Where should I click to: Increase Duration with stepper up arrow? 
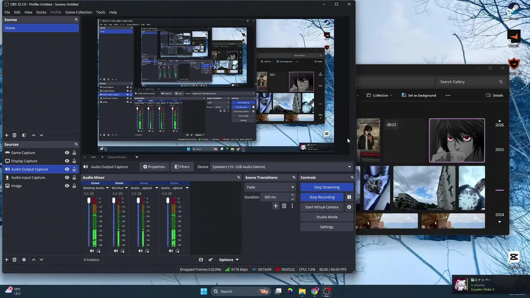pos(292,195)
